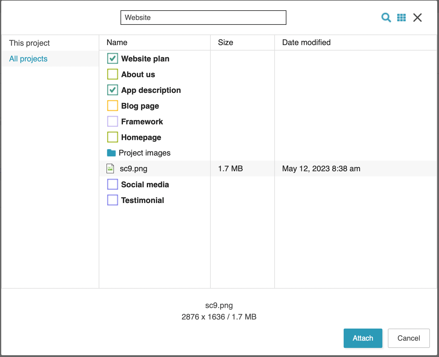
Task: Tick the Blog page checkbox
Action: point(113,106)
